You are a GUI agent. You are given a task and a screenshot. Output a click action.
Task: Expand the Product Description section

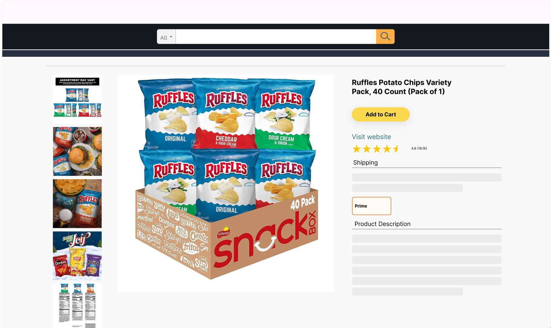(x=382, y=224)
